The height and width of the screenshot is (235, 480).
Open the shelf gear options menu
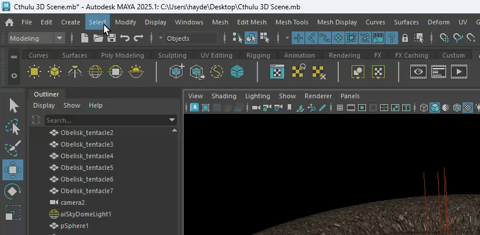tap(14, 76)
